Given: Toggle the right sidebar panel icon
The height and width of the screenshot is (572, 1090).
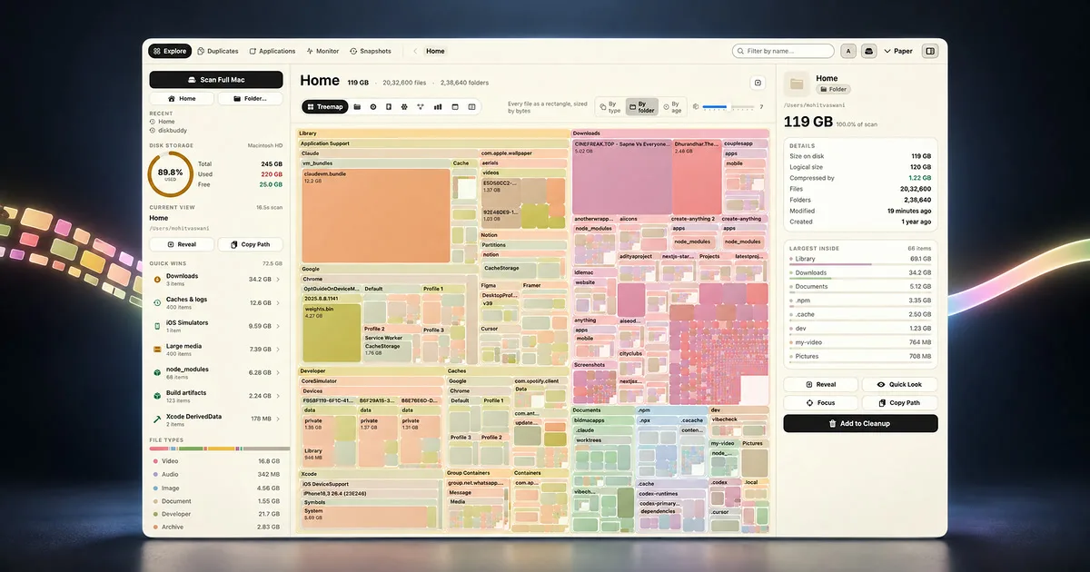Looking at the screenshot, I should tap(930, 51).
